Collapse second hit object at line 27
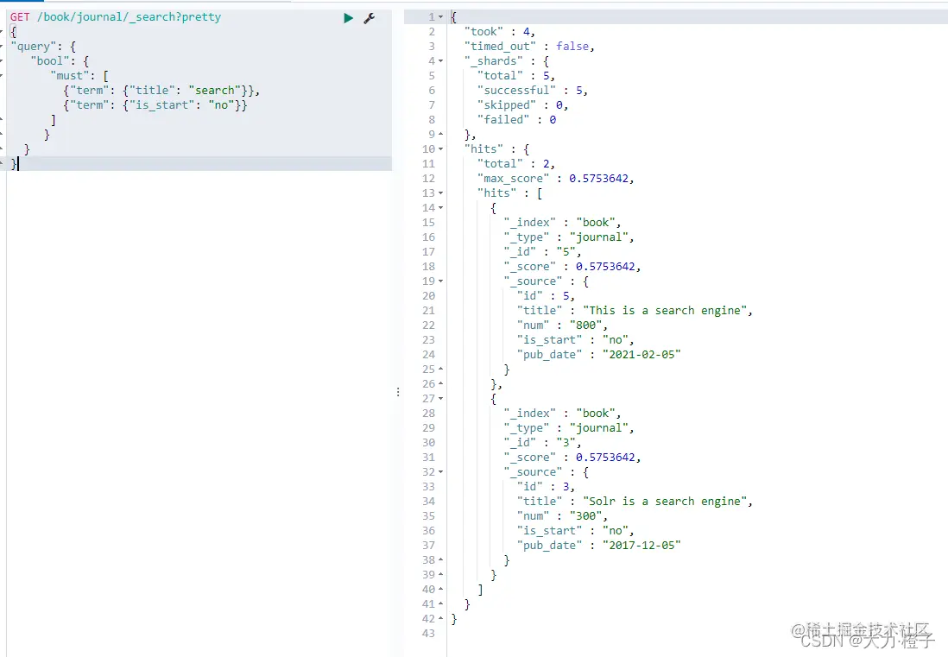 (x=440, y=399)
